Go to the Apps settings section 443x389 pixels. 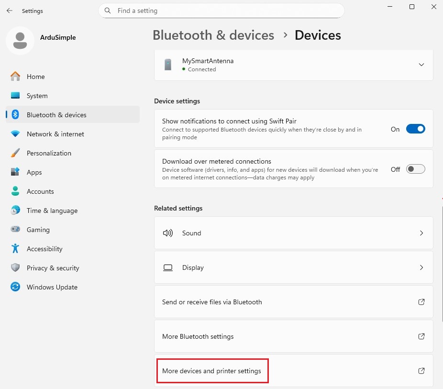[x=34, y=172]
